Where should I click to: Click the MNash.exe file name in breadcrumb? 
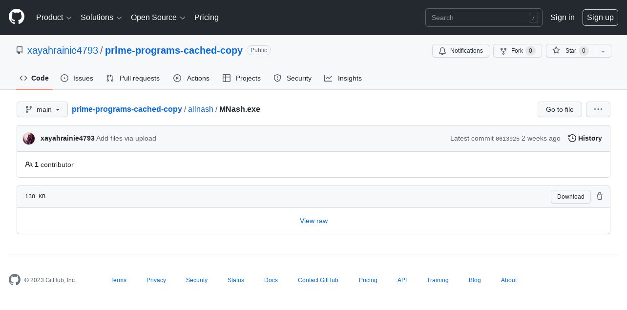click(x=240, y=109)
